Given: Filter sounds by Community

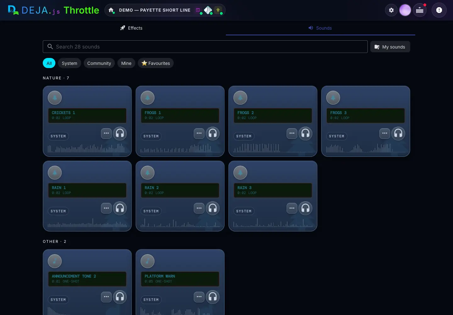Looking at the screenshot, I should pyautogui.click(x=99, y=63).
